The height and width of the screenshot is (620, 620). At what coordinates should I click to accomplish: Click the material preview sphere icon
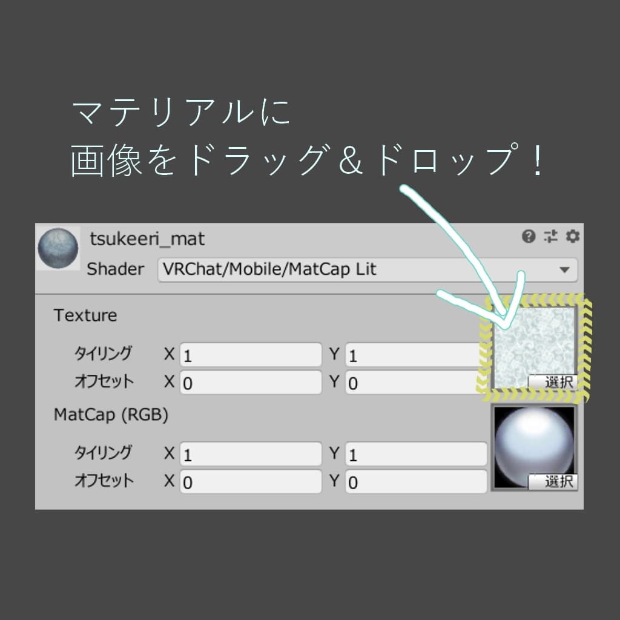pos(59,248)
